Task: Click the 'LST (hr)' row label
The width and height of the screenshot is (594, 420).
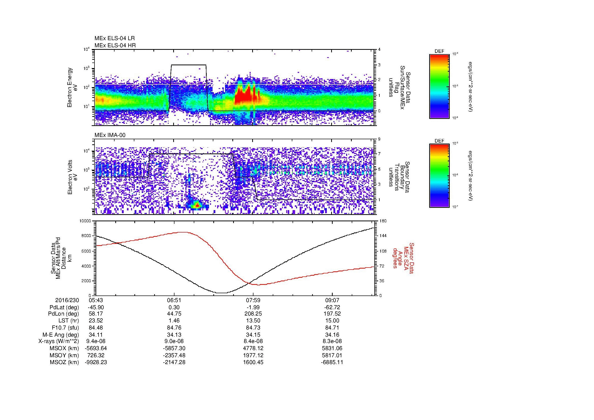Action: (69, 321)
